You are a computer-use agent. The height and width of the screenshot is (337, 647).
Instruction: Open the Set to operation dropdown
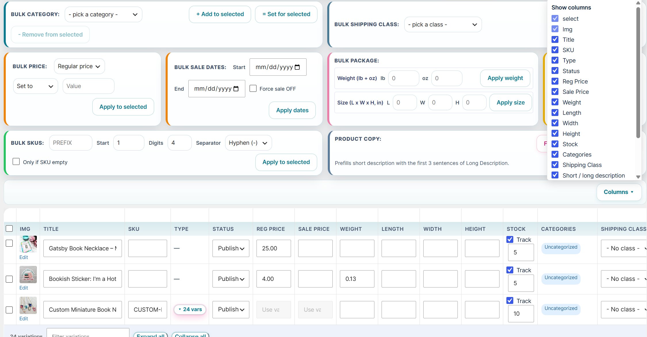pos(36,86)
